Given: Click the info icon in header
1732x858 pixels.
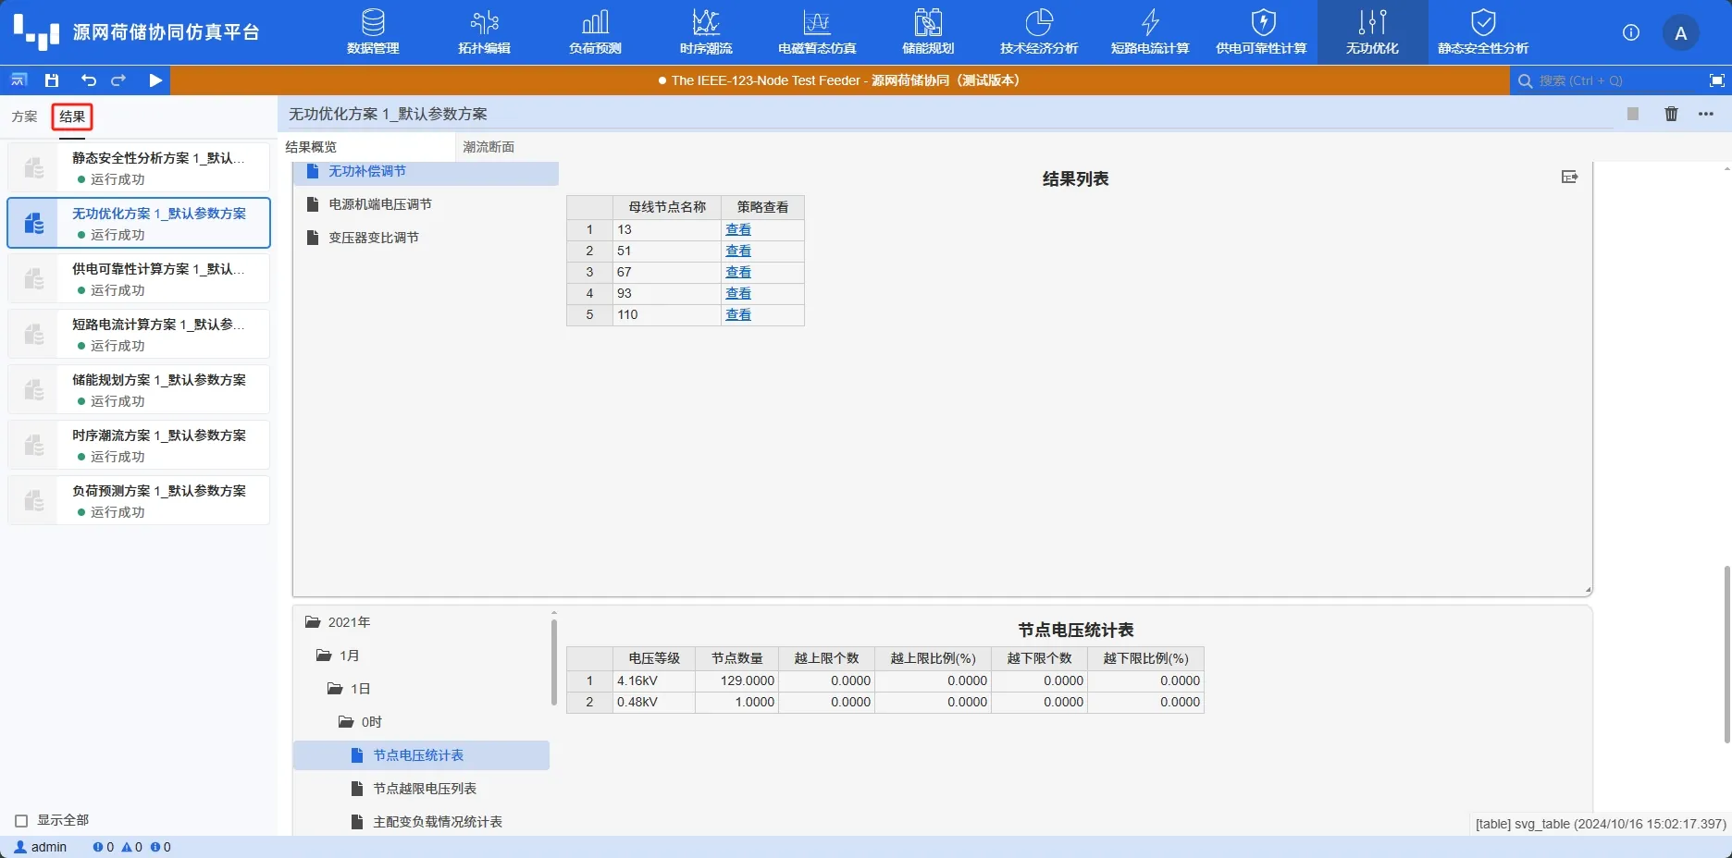Looking at the screenshot, I should click(1631, 32).
